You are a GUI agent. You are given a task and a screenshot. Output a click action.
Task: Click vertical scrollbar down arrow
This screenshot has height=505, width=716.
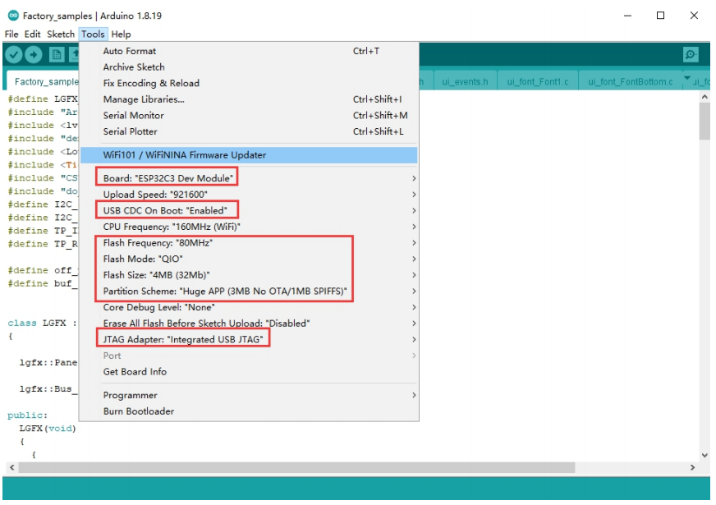point(705,455)
